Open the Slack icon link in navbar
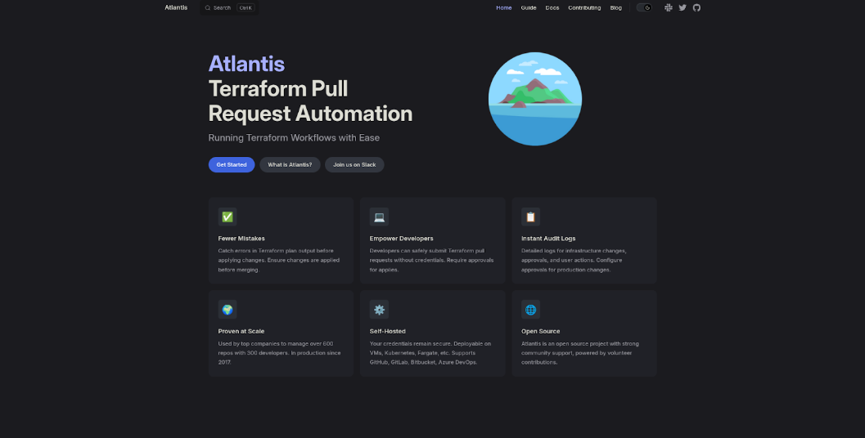 [668, 7]
